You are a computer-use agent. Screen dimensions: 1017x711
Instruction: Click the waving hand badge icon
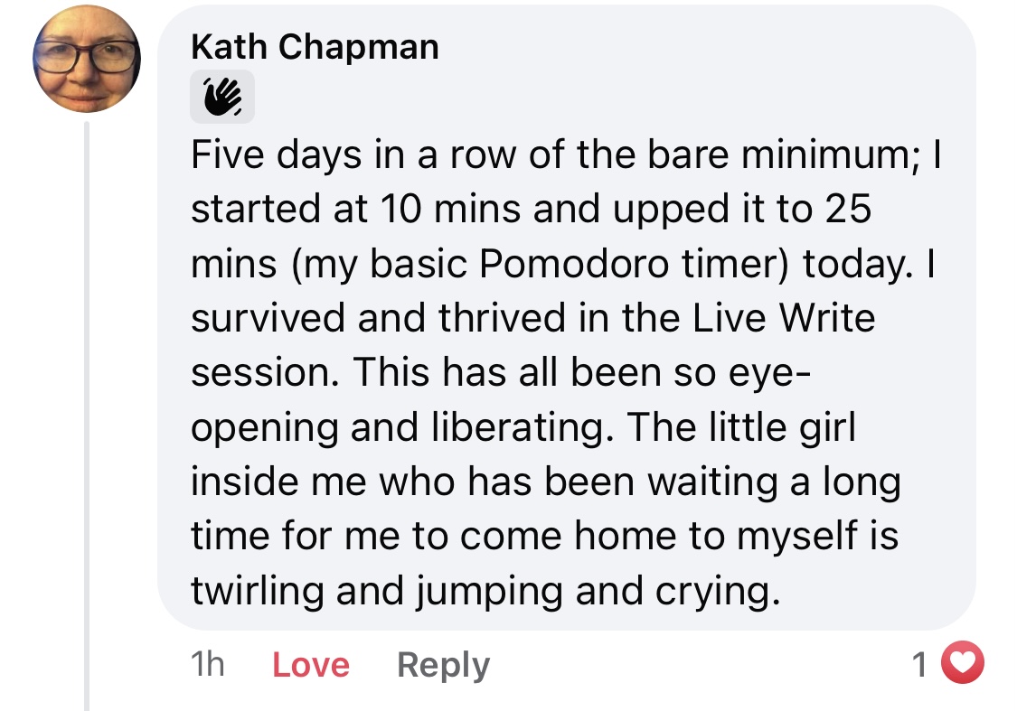coord(221,97)
